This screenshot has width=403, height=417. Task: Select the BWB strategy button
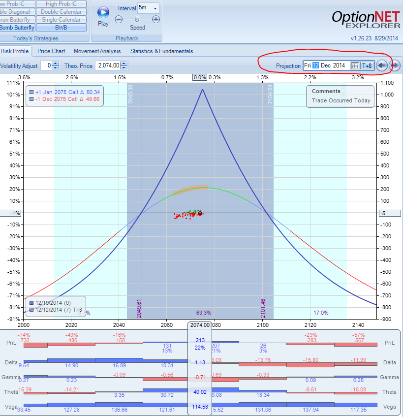[61, 28]
